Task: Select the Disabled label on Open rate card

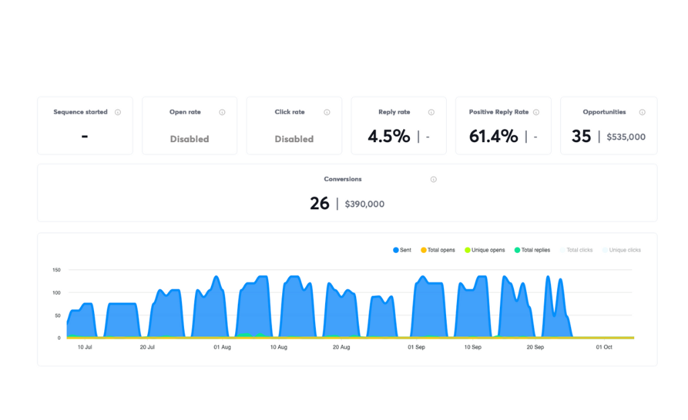Action: 189,139
